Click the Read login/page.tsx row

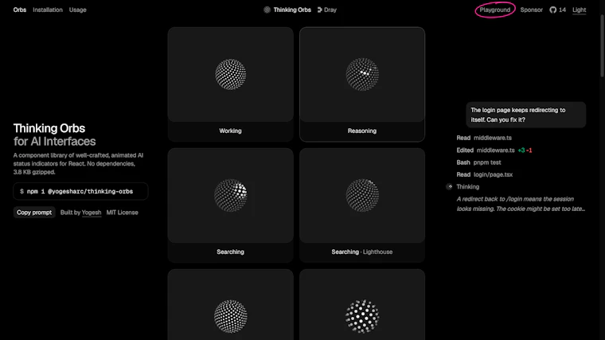point(484,174)
